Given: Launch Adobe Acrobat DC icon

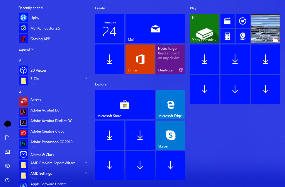Looking at the screenshot, I should (23, 112).
